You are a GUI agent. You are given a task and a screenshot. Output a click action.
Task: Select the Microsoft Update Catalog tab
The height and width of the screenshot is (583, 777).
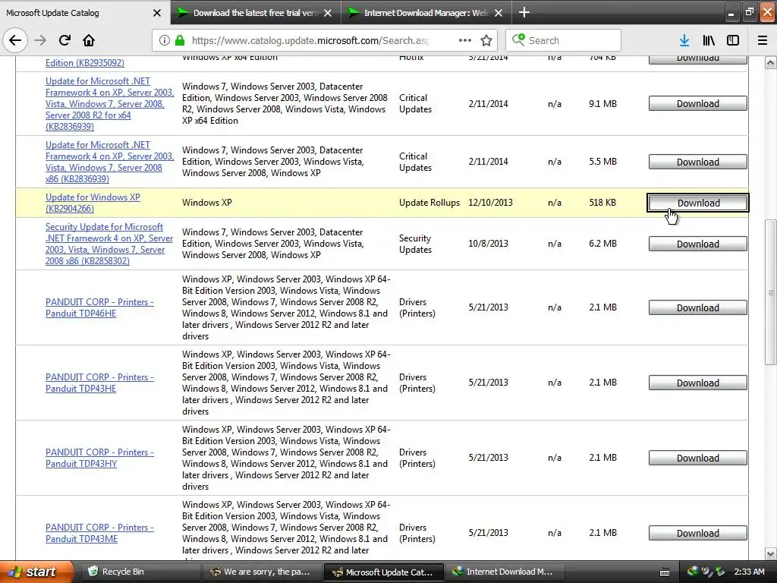click(85, 12)
